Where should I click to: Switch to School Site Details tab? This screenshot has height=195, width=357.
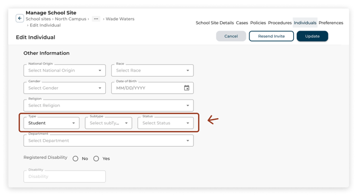click(x=215, y=23)
